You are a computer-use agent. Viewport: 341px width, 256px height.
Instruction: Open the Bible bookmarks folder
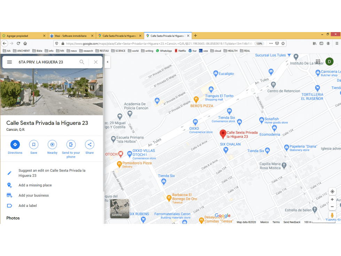pos(37,51)
